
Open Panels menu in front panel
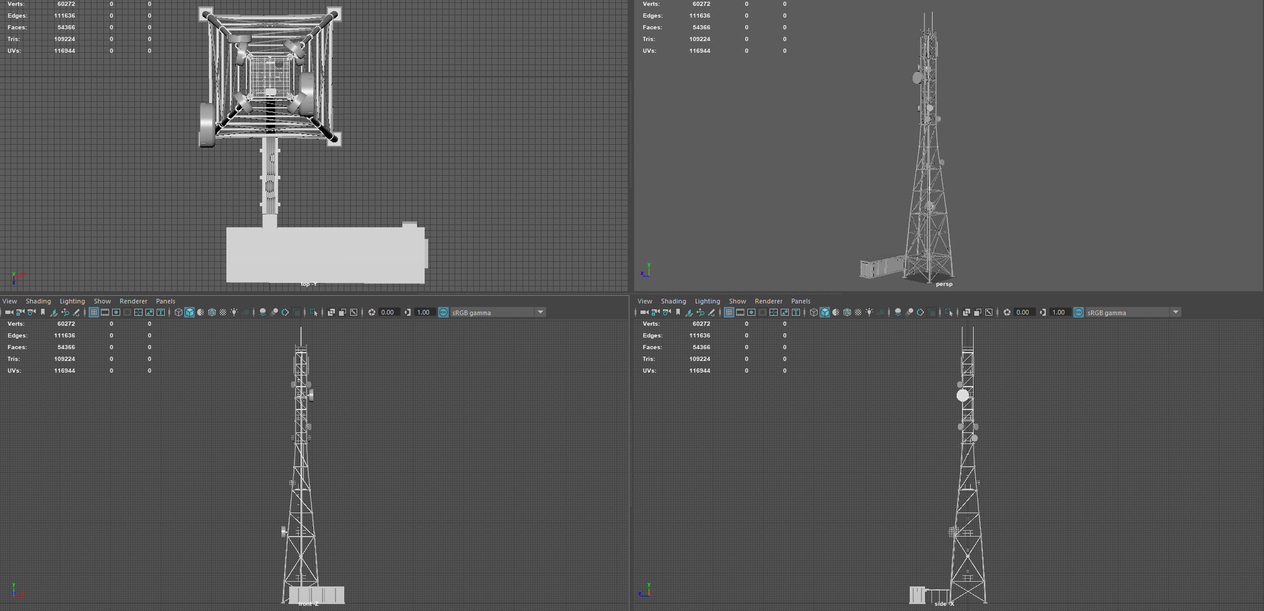click(x=165, y=301)
